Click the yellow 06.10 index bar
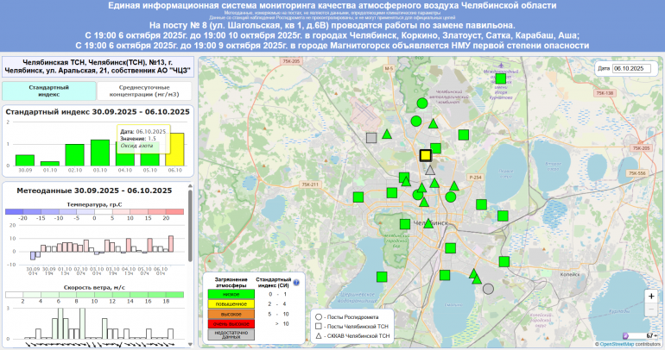 pos(175,149)
